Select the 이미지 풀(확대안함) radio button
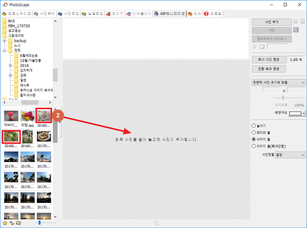 tap(254, 146)
